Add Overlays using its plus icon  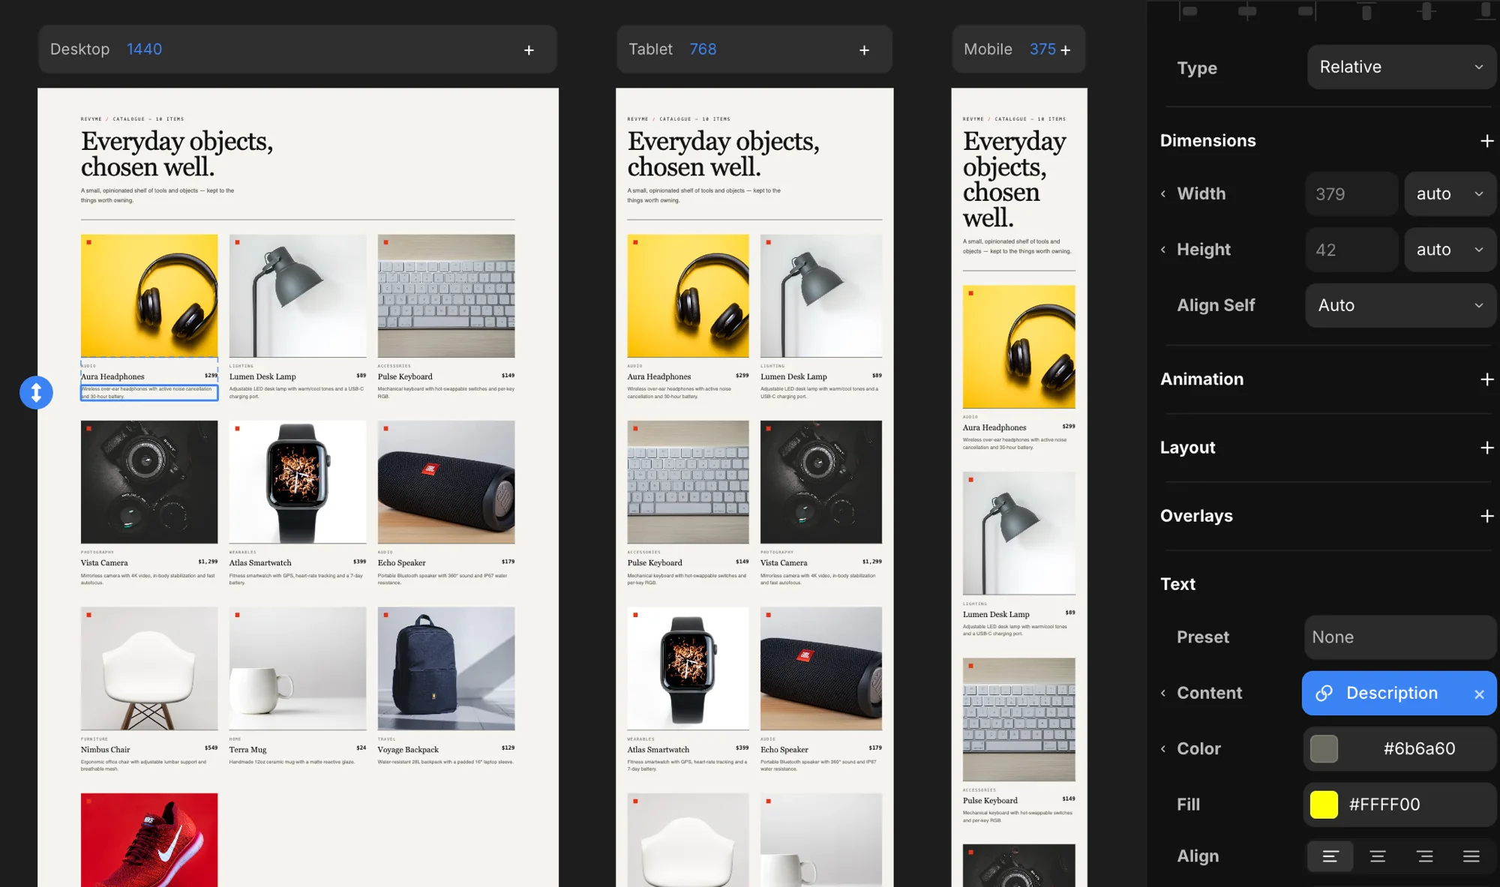pyautogui.click(x=1486, y=516)
